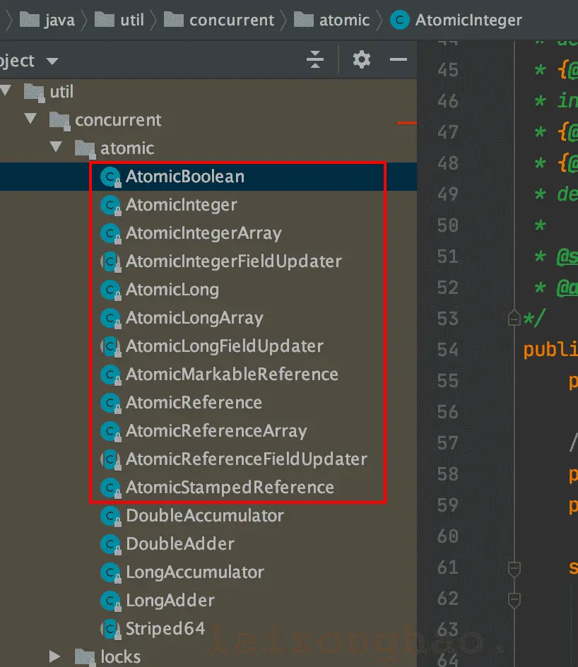Select DoubleAdder in the tree

click(180, 544)
